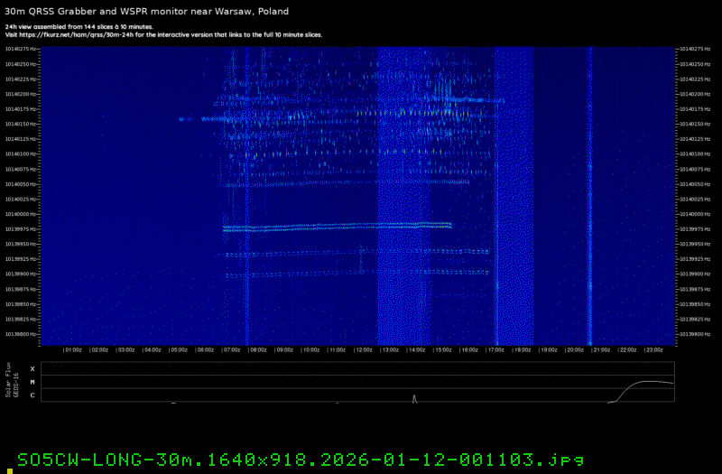Screen dimensions: 722x474
Task: Select the 11:00z time axis label
Action: [x=337, y=350]
